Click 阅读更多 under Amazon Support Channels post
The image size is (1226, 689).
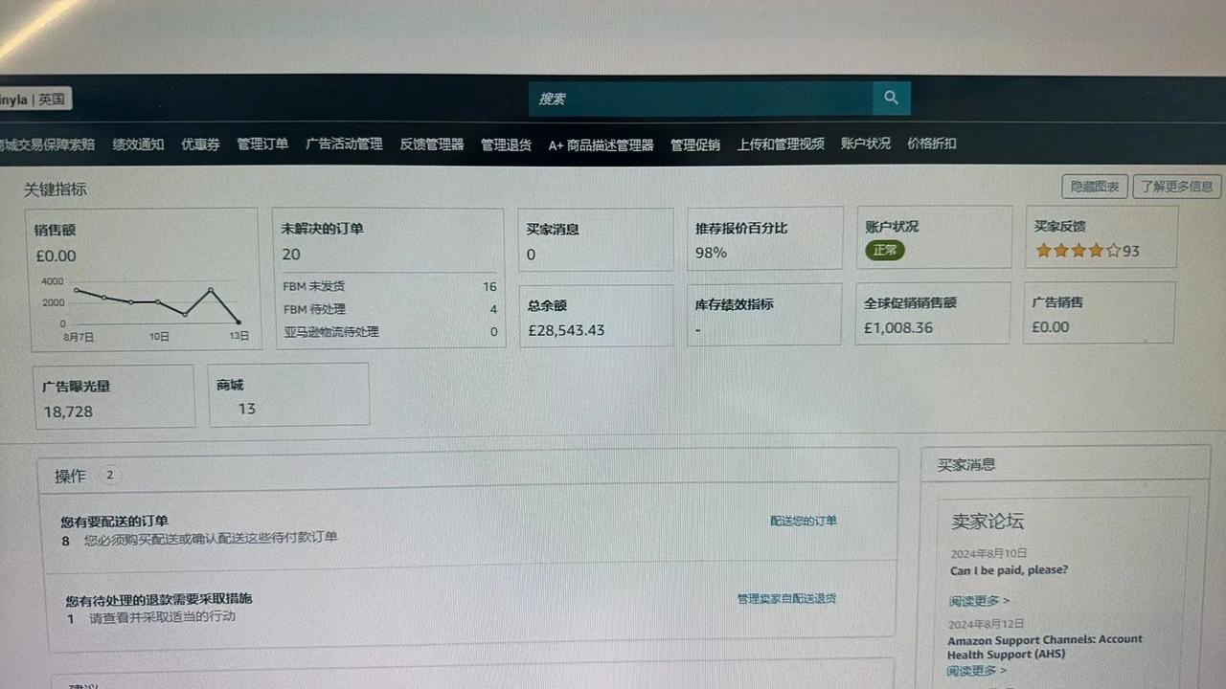click(x=977, y=671)
